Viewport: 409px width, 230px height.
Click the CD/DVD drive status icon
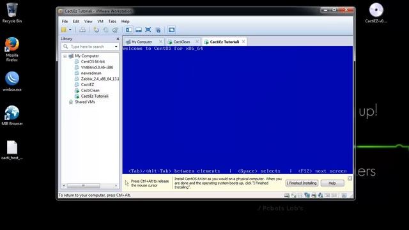pos(293,195)
